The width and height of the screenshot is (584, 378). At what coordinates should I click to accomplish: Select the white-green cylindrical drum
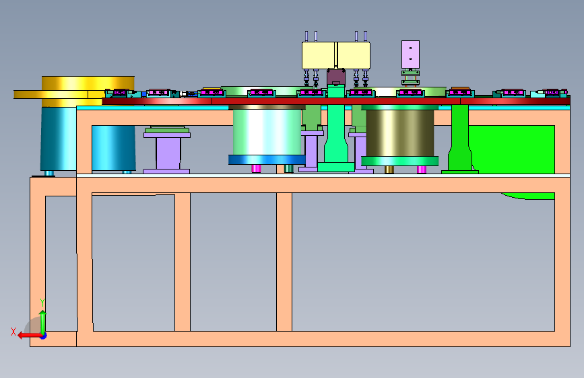[267, 132]
